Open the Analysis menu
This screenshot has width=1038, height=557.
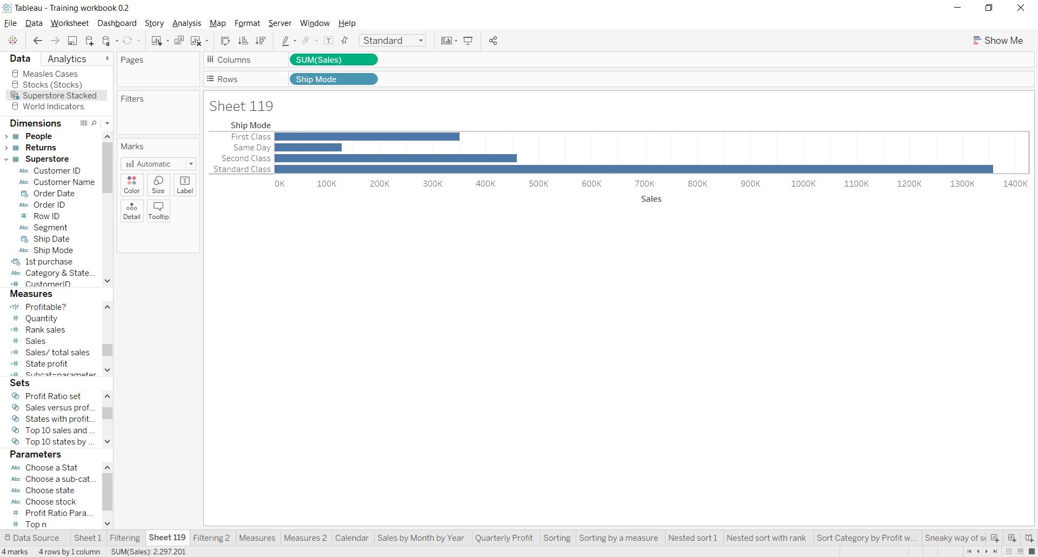tap(187, 23)
